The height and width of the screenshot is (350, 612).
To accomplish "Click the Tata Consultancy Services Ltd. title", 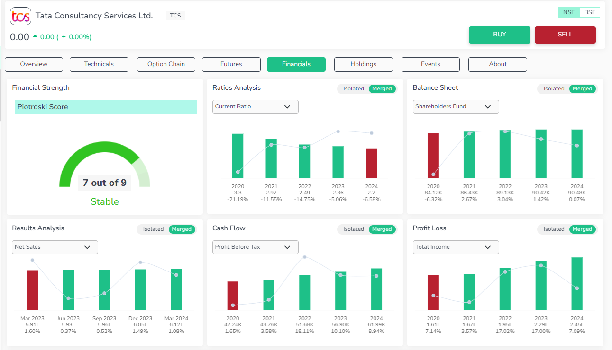I will (94, 16).
